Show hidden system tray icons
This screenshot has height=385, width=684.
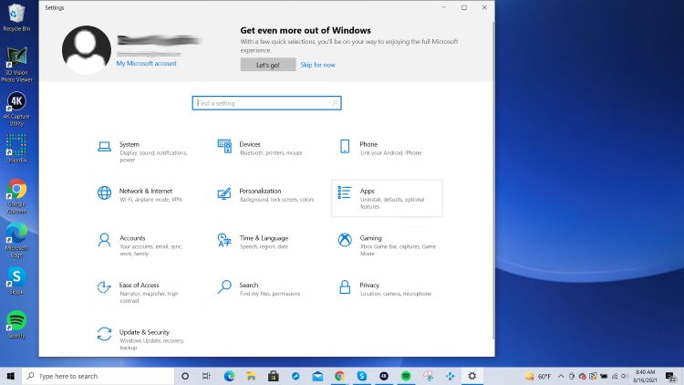coord(561,376)
